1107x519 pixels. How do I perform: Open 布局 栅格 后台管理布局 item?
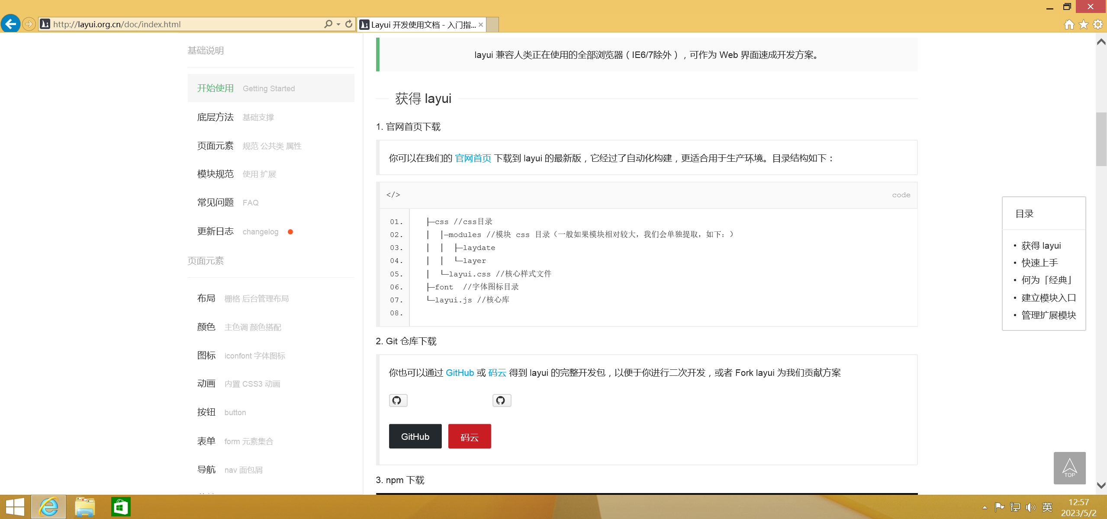click(271, 298)
